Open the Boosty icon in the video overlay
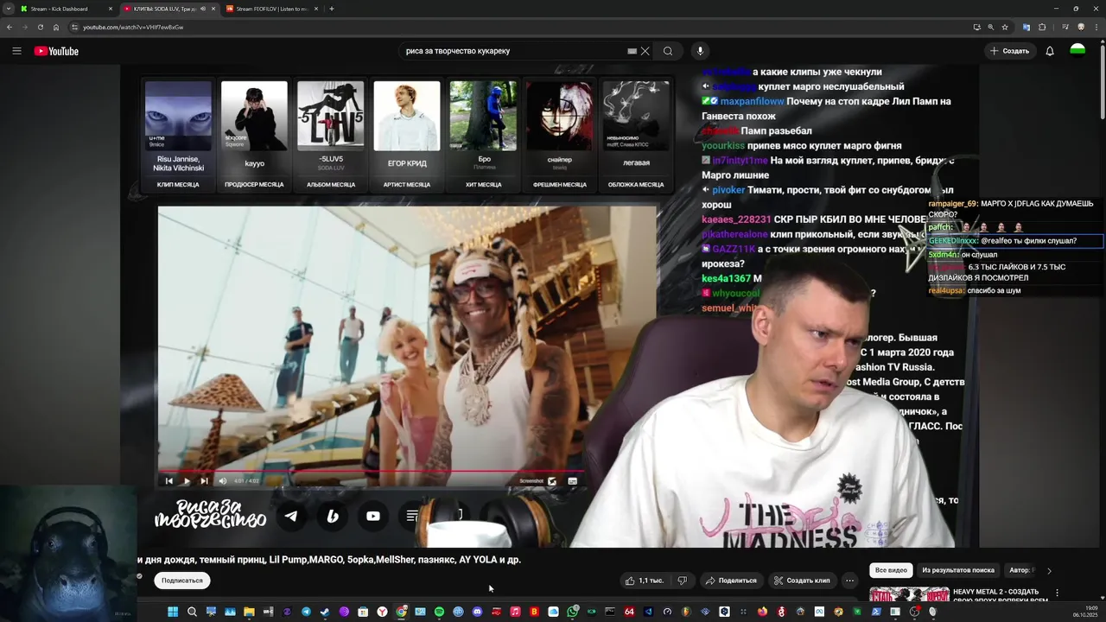This screenshot has height=622, width=1106. (332, 516)
